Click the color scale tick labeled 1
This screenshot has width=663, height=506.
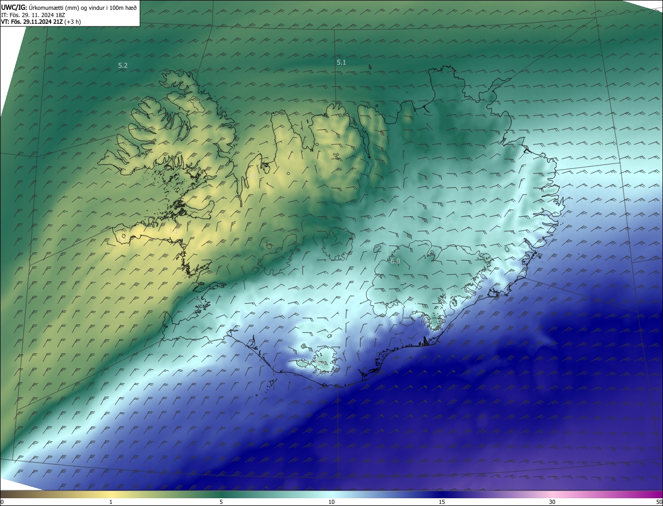111,502
